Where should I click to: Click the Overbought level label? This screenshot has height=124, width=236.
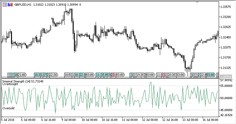[x=10, y=84]
